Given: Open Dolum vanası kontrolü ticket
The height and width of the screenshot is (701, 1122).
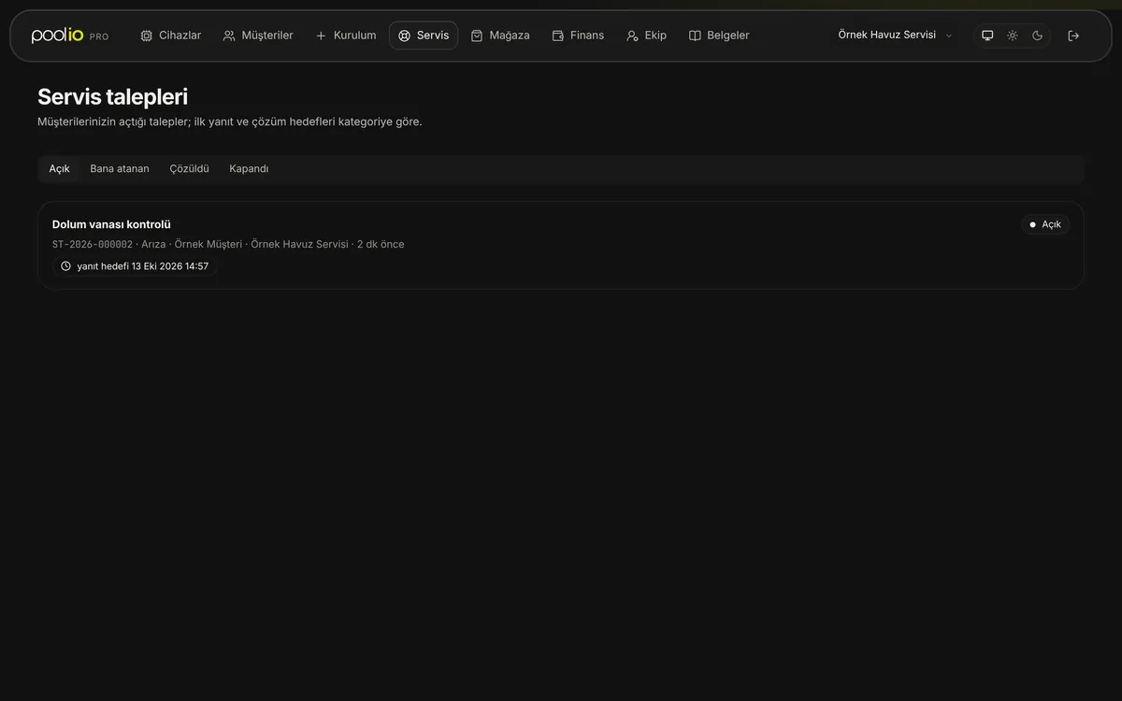Looking at the screenshot, I should (561, 245).
